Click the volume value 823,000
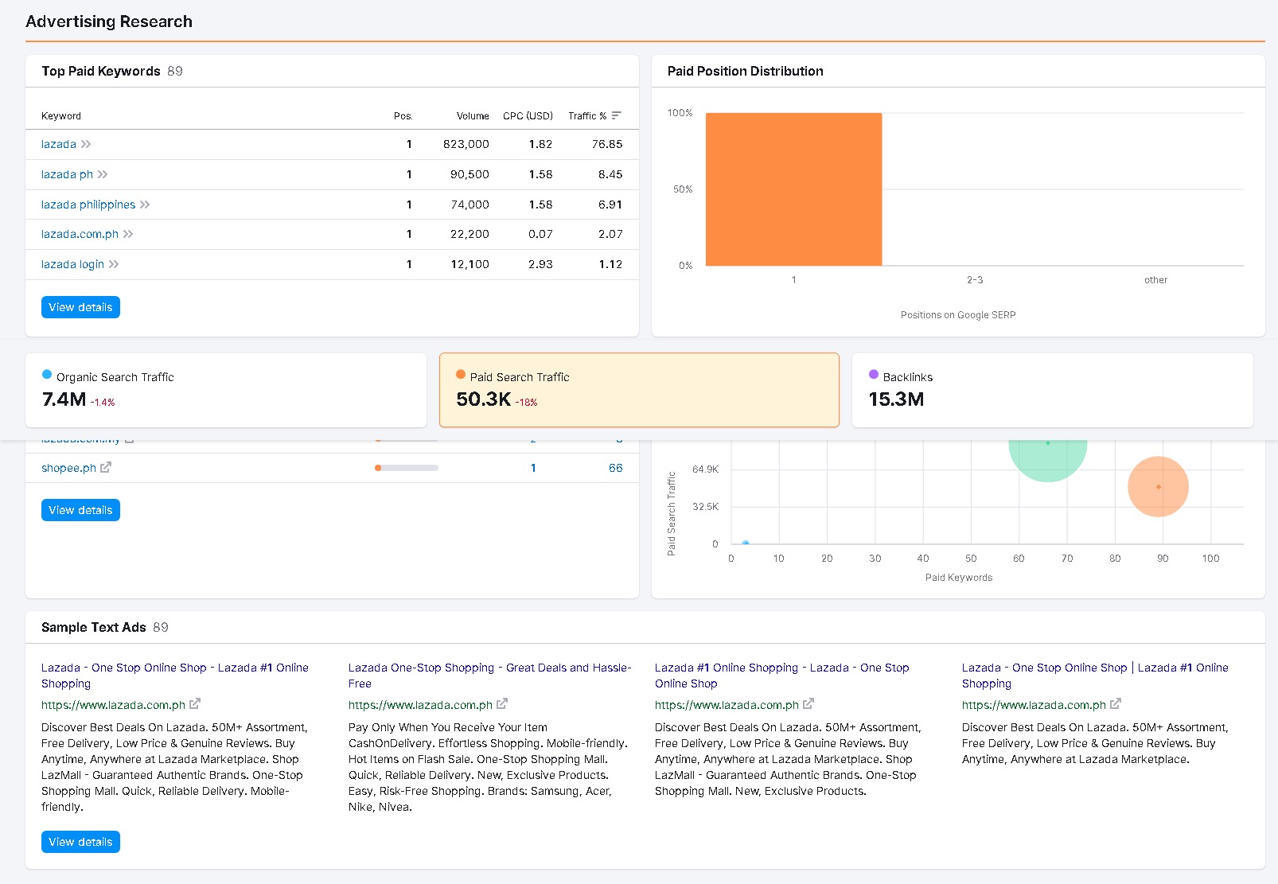The height and width of the screenshot is (884, 1278). click(466, 144)
